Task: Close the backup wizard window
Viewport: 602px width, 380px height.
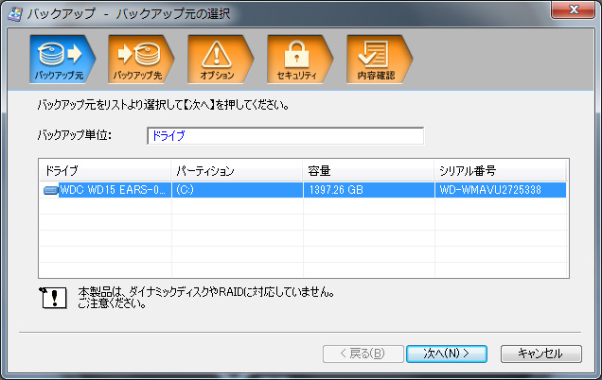Action: pos(574,9)
